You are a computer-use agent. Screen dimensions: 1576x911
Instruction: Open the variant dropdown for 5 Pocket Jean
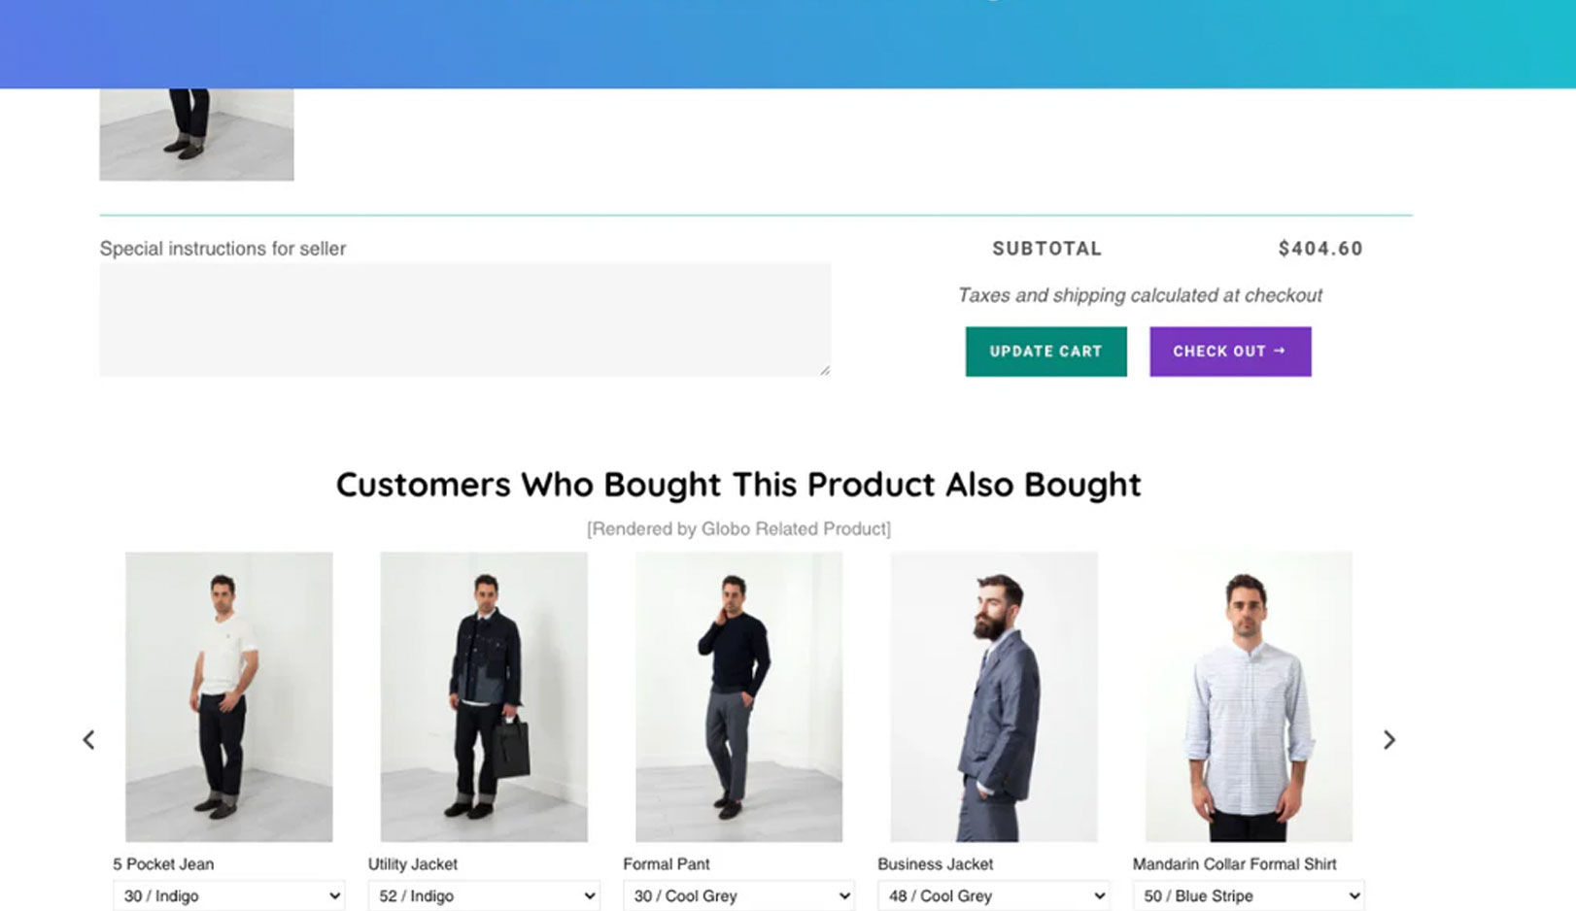point(228,894)
